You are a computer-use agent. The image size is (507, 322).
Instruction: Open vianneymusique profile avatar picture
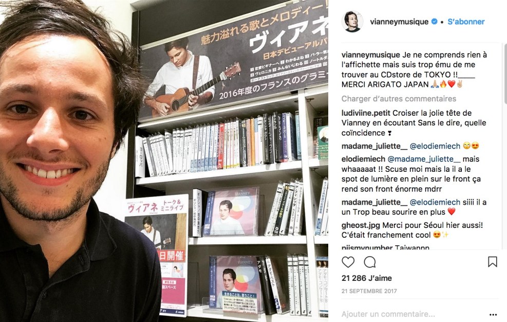tap(352, 22)
